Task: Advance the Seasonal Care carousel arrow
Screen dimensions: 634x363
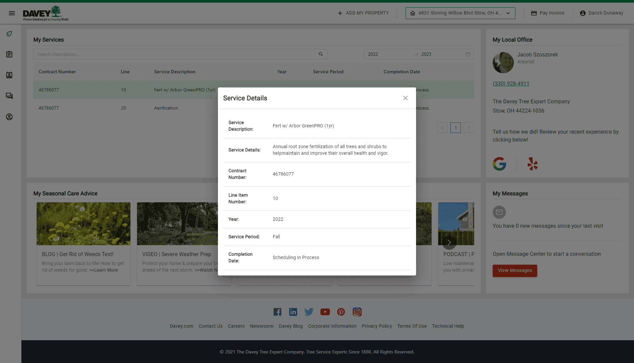Action: pyautogui.click(x=449, y=242)
